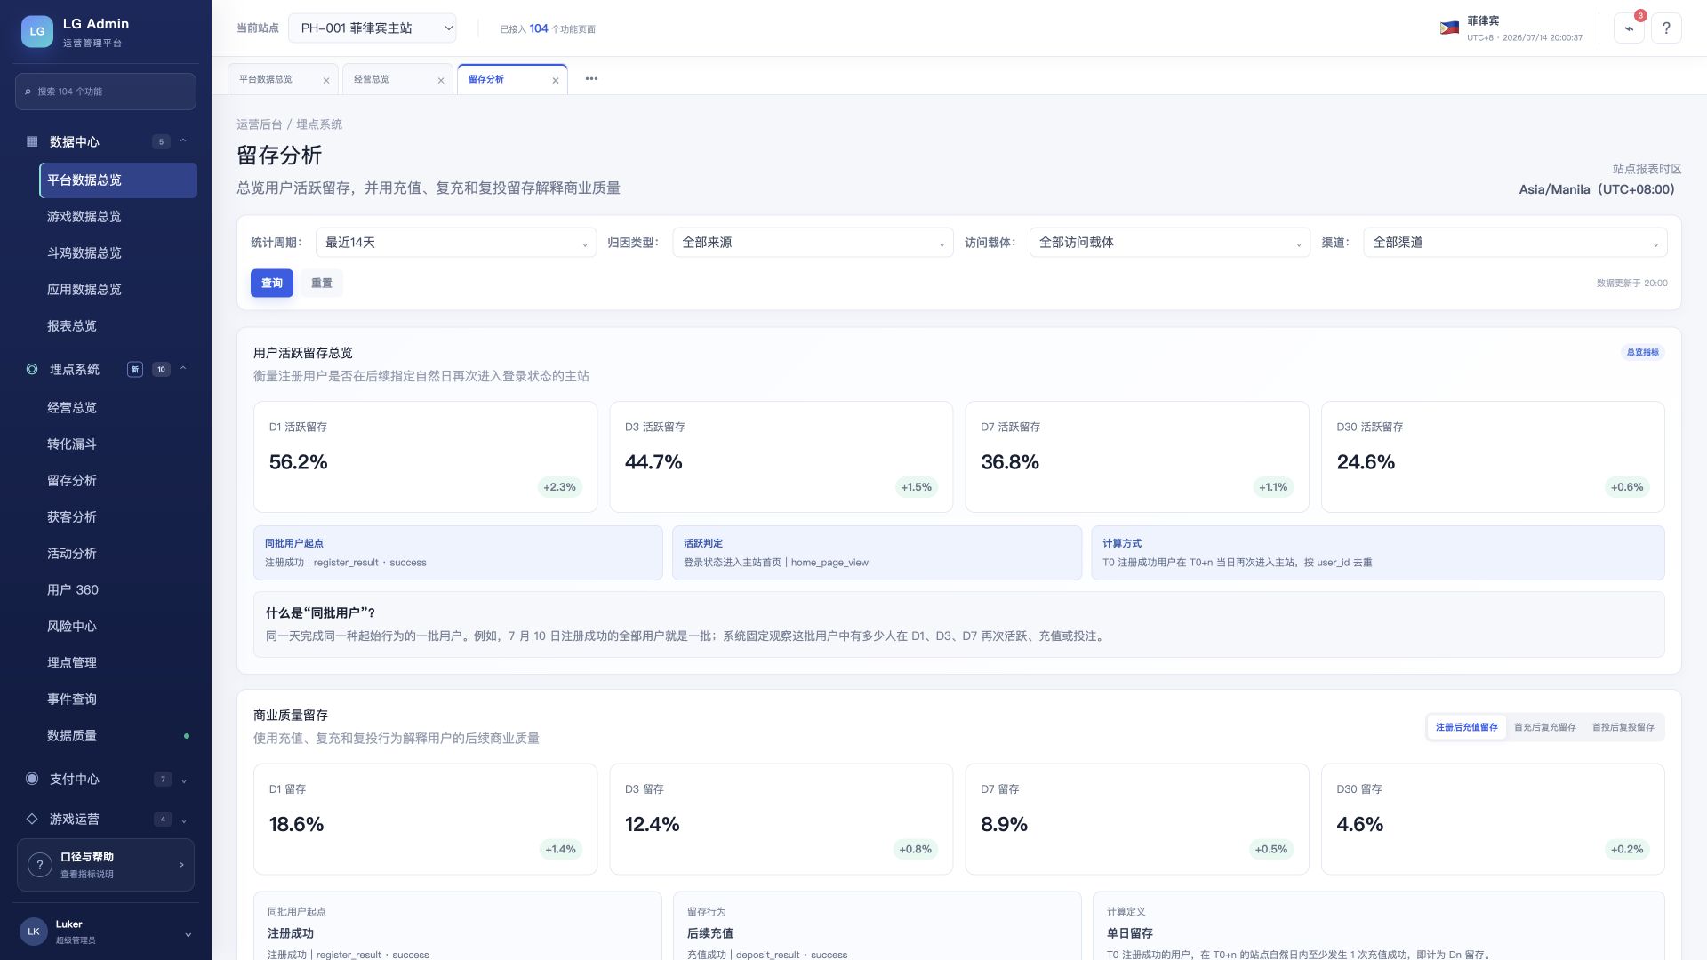Click the D30 留存 4.6% card
Image resolution: width=1707 pixels, height=960 pixels.
(x=1493, y=819)
